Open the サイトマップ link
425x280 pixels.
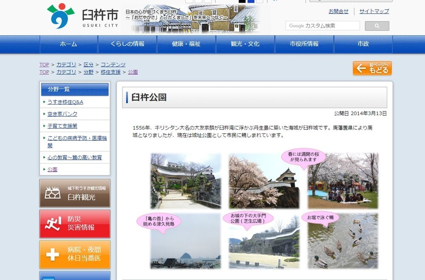point(374,11)
